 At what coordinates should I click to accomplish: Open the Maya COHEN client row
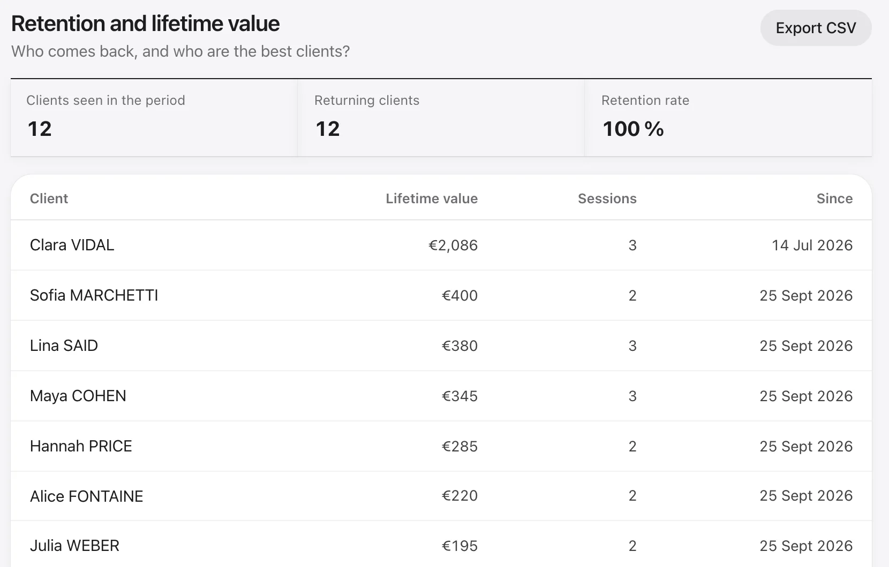pyautogui.click(x=441, y=396)
